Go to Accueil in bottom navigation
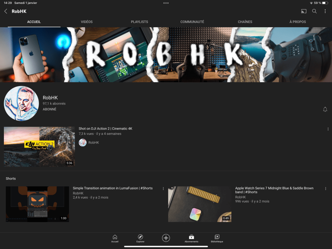332x249 pixels. tap(115, 238)
